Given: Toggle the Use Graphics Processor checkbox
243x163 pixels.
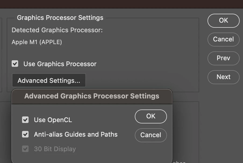Looking at the screenshot, I should tap(15, 64).
